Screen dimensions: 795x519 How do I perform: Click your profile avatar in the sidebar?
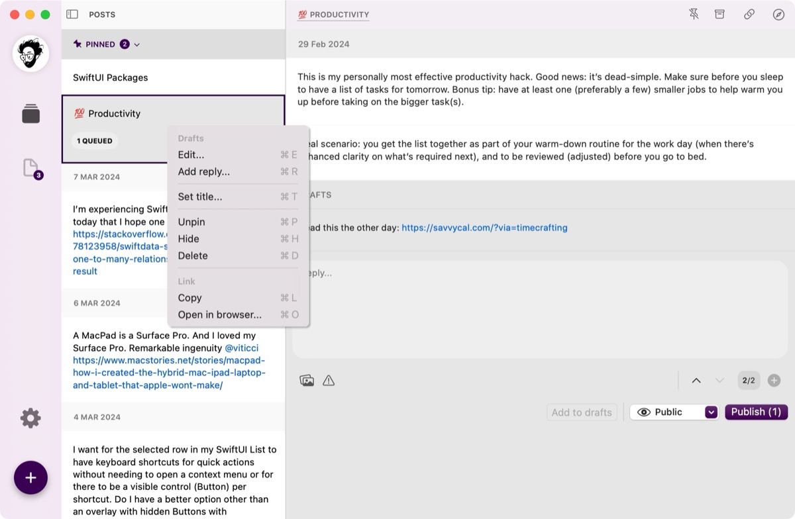point(30,54)
